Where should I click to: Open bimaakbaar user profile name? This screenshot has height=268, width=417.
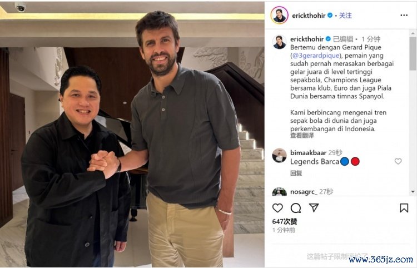308,152
